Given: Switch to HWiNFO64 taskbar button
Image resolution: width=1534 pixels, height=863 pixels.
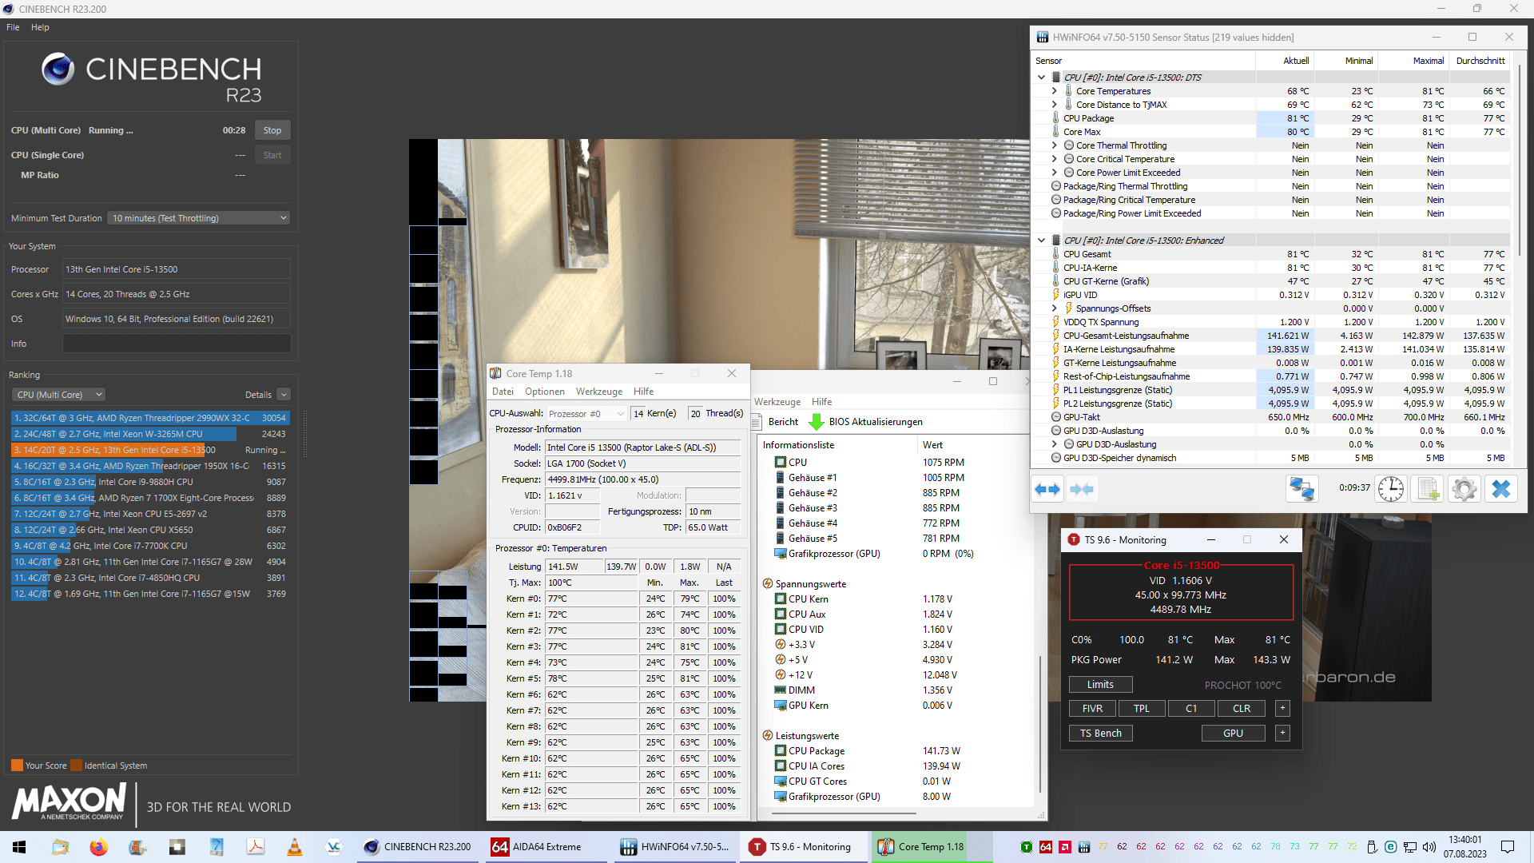Looking at the screenshot, I should tap(676, 847).
